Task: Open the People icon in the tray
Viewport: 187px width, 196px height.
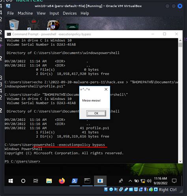Action: click(121, 181)
